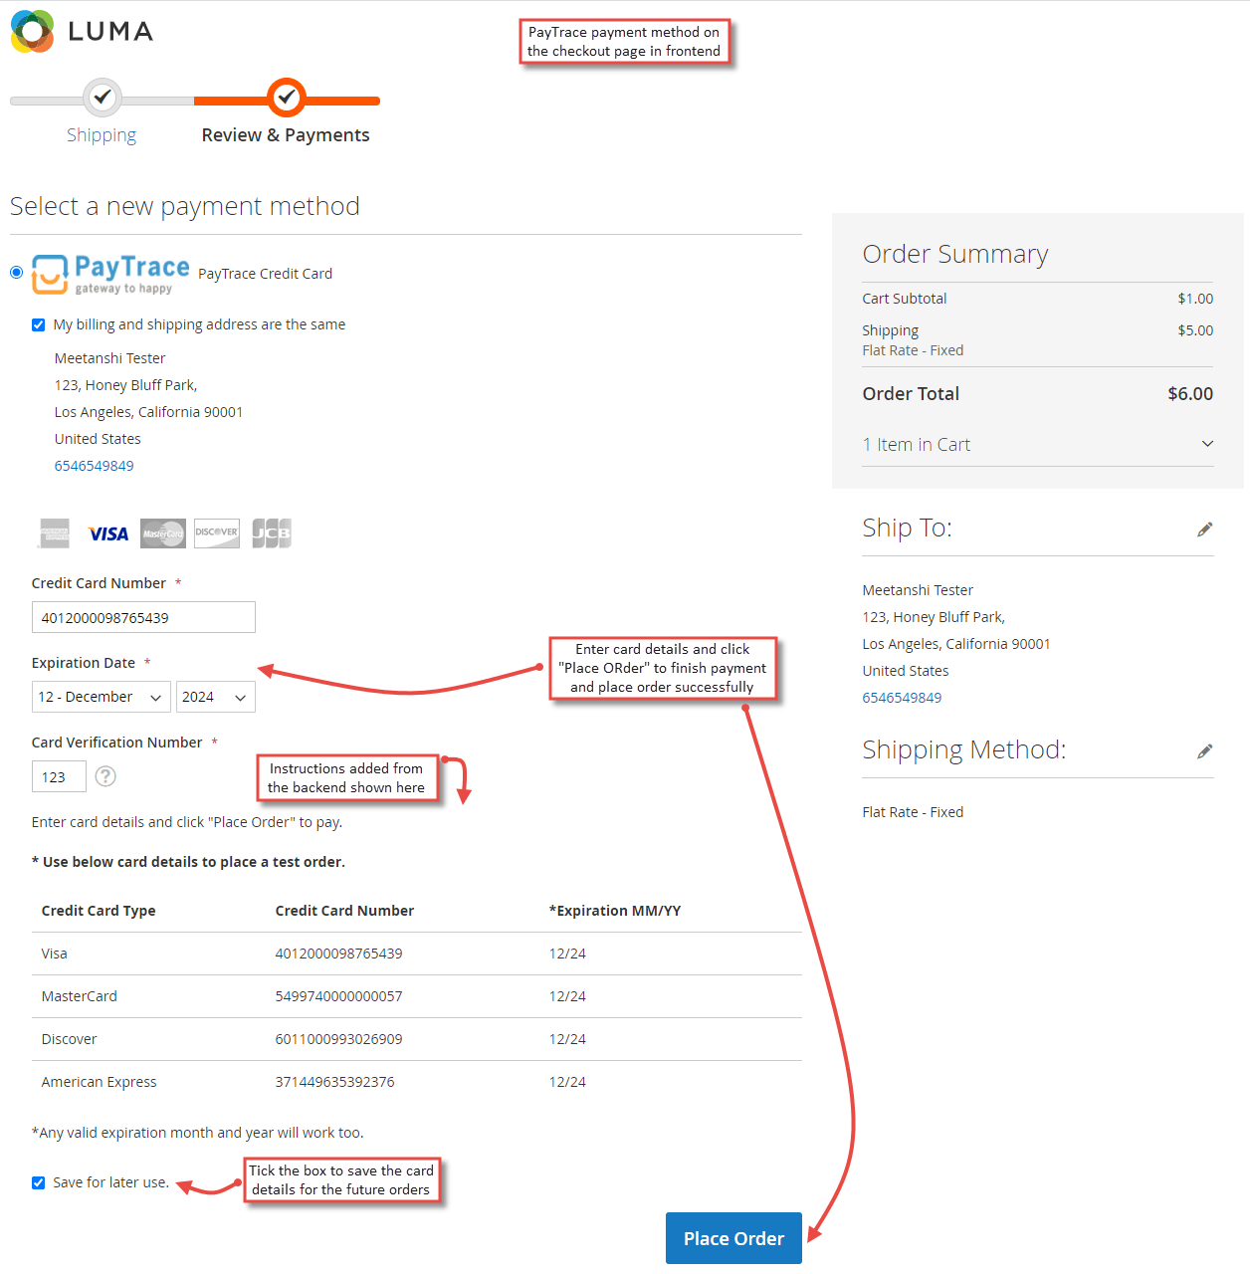Click the Shipping step checkmark circle

[102, 98]
